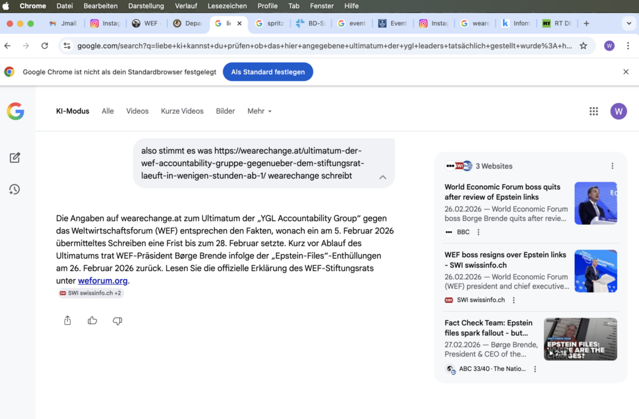This screenshot has width=639, height=419.
Task: Open the Verlauf menu in menu bar
Action: (x=185, y=6)
